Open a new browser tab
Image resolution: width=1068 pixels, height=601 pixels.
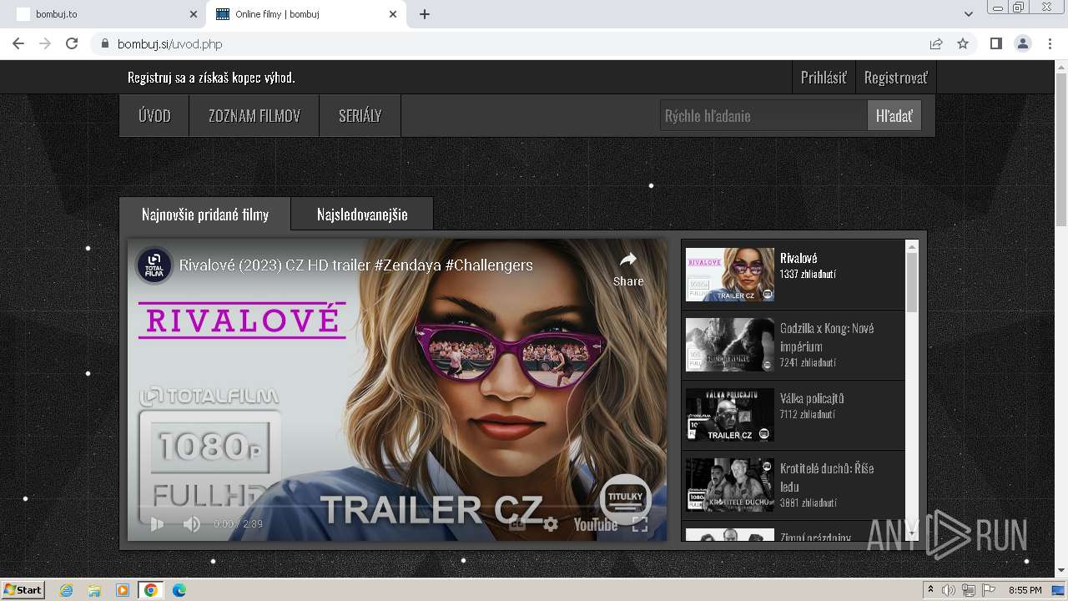[x=425, y=14]
